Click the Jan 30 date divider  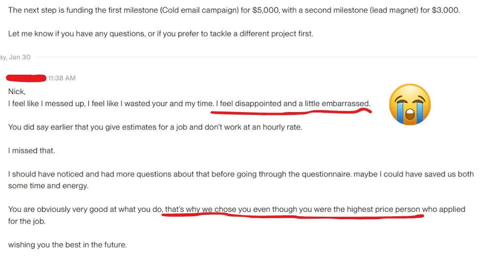[16, 57]
